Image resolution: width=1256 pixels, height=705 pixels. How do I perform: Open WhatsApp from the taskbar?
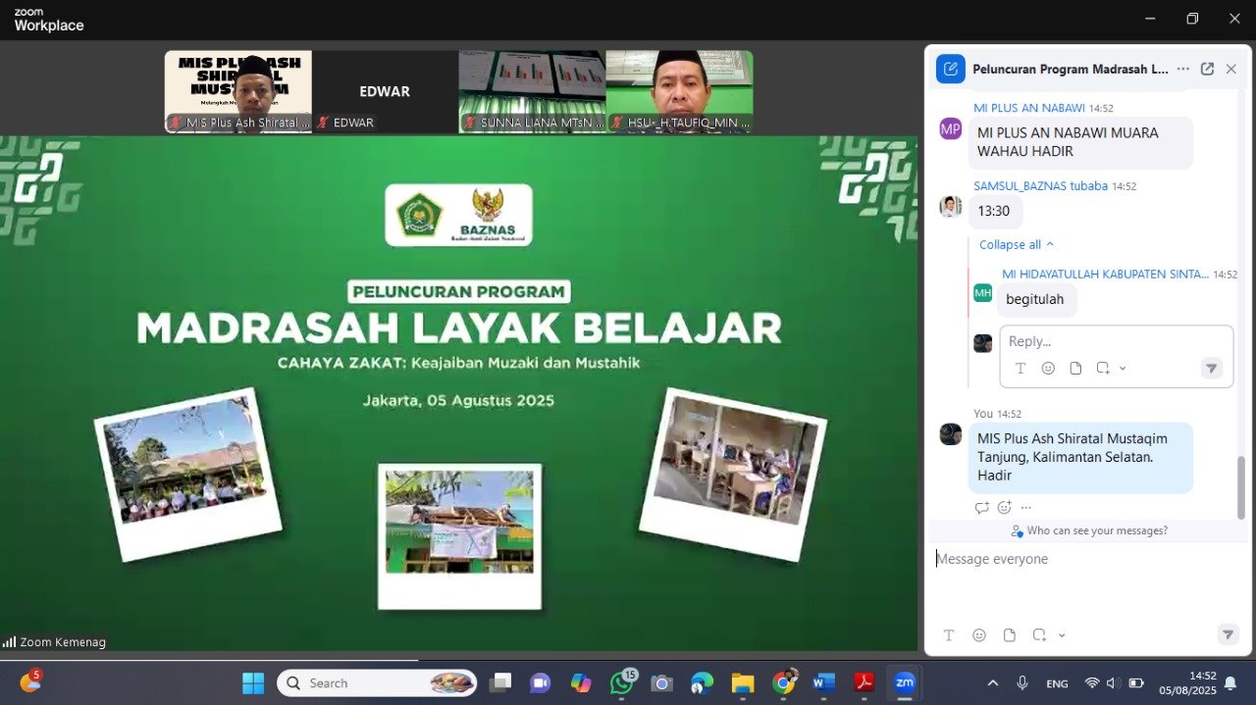click(x=621, y=683)
